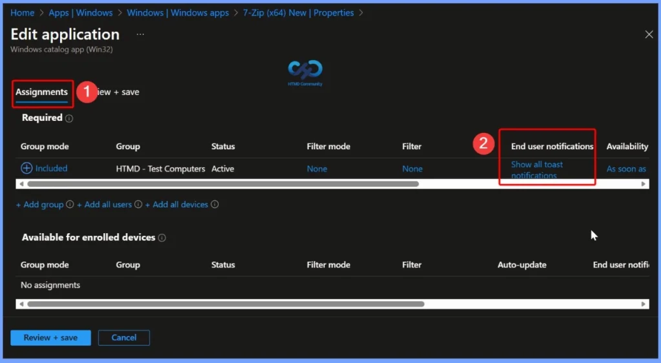661x363 pixels.
Task: Click End user notifications column header in Required
Action: point(553,146)
